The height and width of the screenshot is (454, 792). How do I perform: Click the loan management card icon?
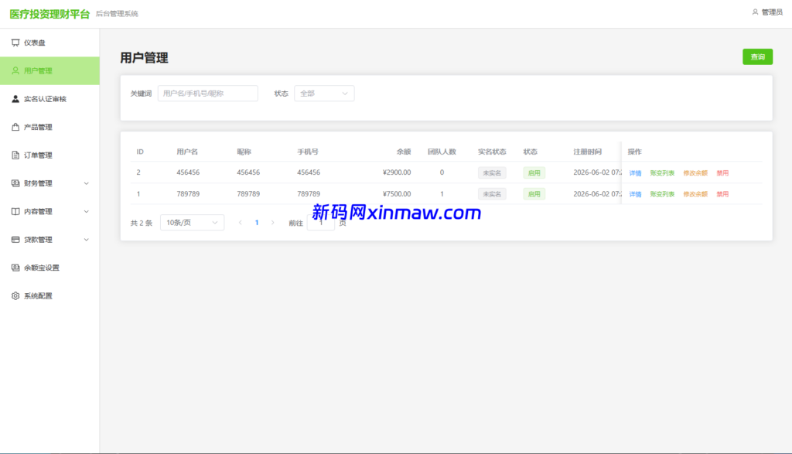15,239
